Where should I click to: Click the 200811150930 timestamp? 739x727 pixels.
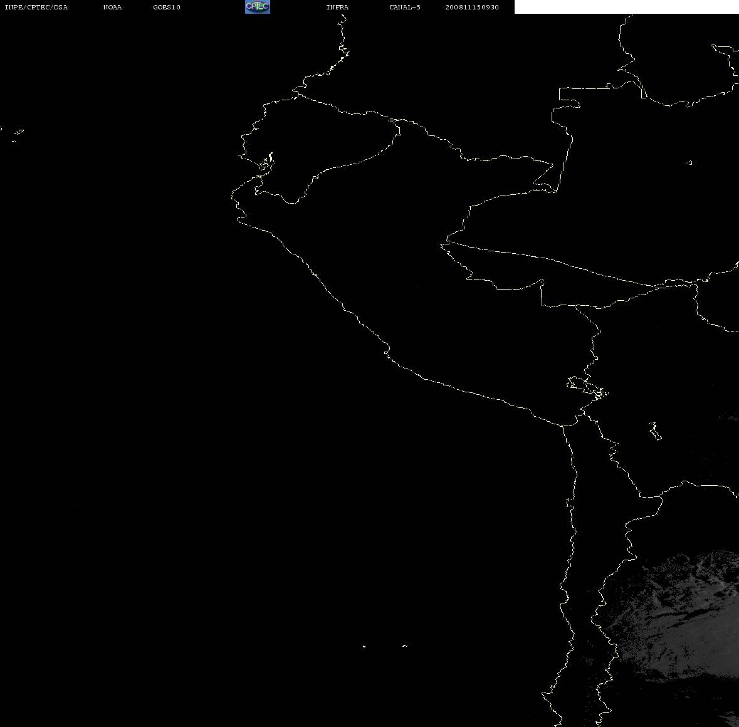[472, 7]
